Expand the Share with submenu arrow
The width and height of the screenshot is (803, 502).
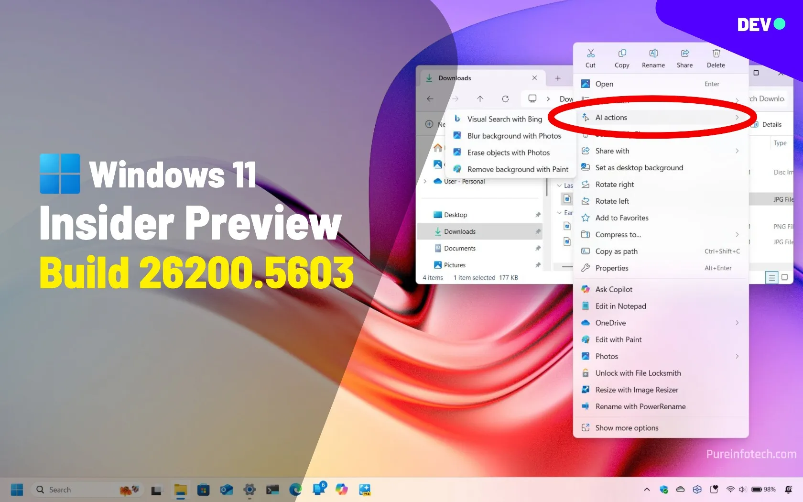click(x=737, y=151)
